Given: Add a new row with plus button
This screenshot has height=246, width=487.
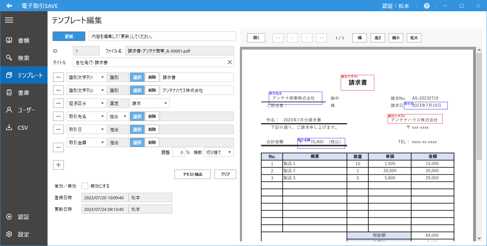Looking at the screenshot, I should pyautogui.click(x=58, y=164).
